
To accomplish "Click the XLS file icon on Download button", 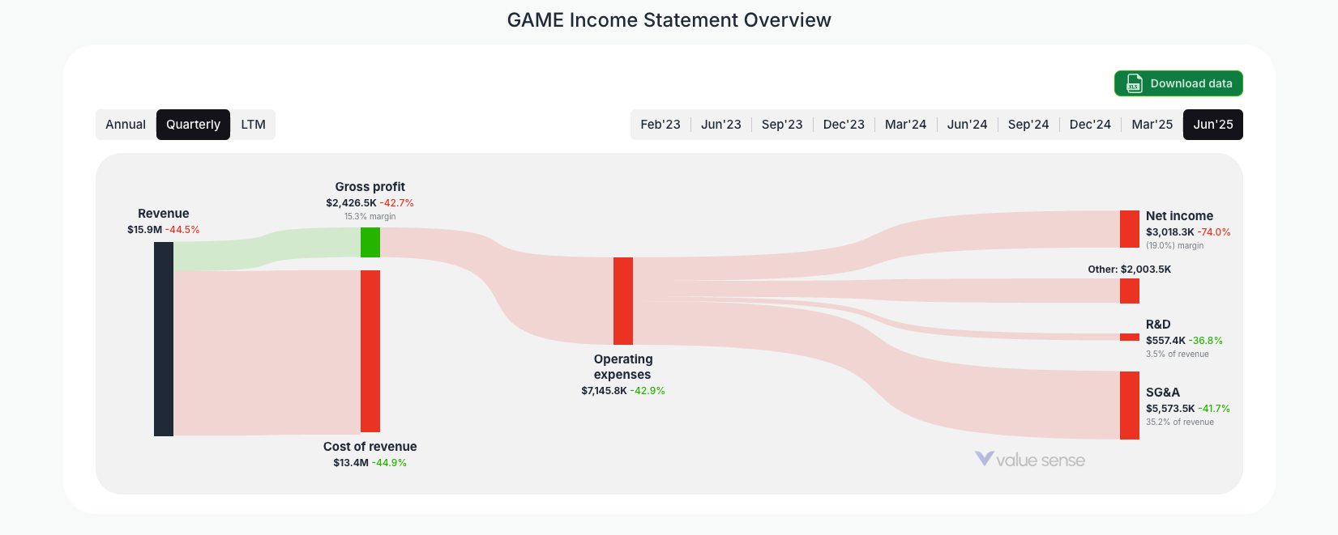I will tap(1133, 83).
